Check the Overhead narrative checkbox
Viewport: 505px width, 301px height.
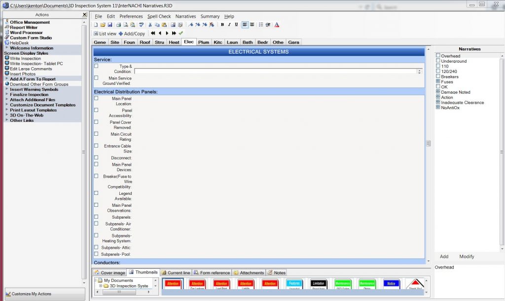point(438,56)
